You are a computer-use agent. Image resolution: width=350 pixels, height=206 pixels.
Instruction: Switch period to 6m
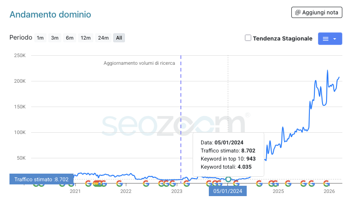69,38
